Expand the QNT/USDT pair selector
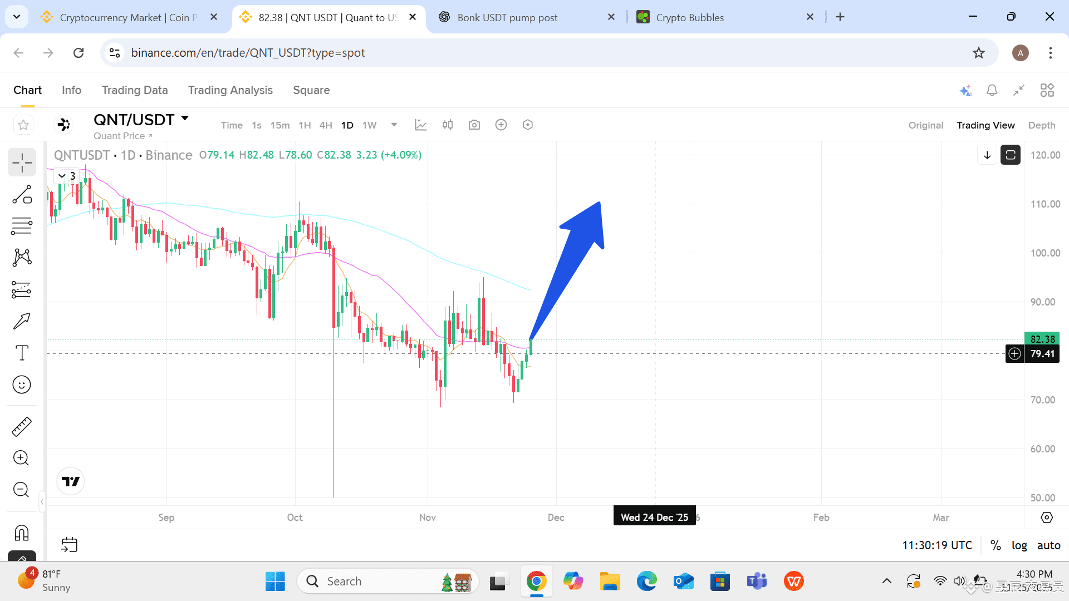Image resolution: width=1069 pixels, height=601 pixels. tap(185, 119)
